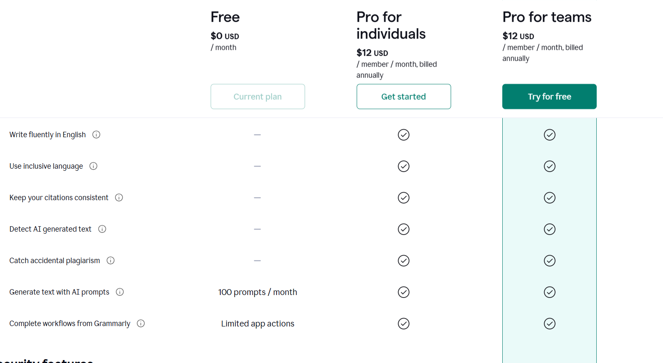This screenshot has height=363, width=663.
Task: Click the Pro for teams plan heading
Action: [x=547, y=17]
